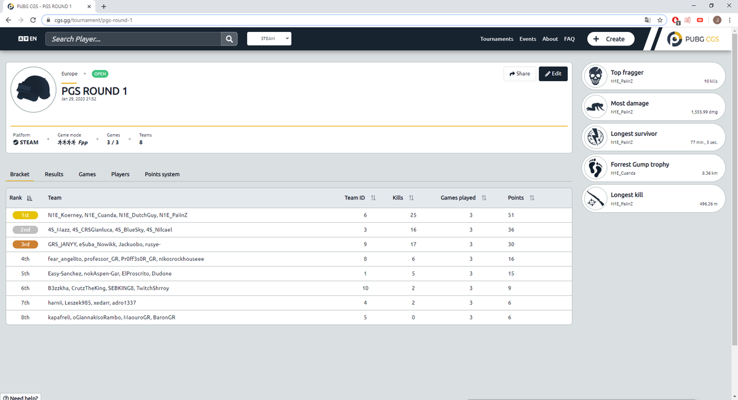Switch to the Results tab
This screenshot has width=738, height=400.
(x=54, y=174)
